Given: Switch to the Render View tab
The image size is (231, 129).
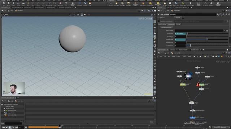Looking at the screenshot, I should point(28,8).
